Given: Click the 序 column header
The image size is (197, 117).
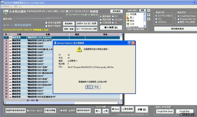Looking at the screenshot, I should click(6, 34).
